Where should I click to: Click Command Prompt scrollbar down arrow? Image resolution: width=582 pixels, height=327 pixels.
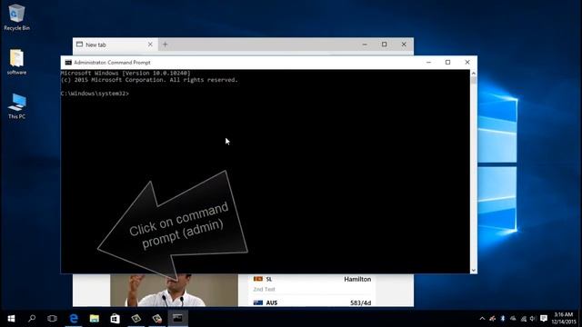point(473,271)
